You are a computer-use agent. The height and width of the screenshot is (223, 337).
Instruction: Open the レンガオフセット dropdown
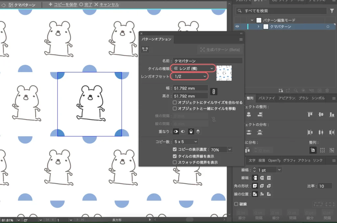[189, 76]
